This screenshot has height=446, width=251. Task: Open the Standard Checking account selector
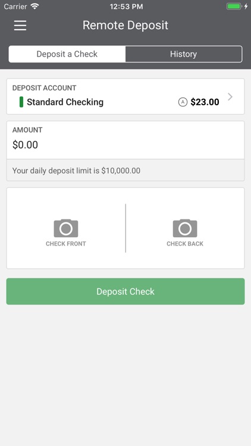point(125,97)
